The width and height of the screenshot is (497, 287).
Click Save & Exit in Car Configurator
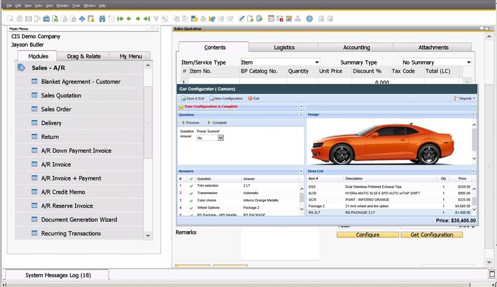pyautogui.click(x=193, y=99)
